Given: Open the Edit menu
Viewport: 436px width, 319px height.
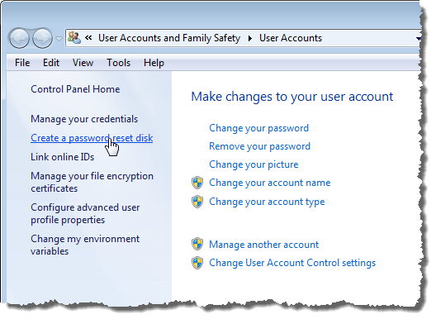Looking at the screenshot, I should pyautogui.click(x=51, y=63).
